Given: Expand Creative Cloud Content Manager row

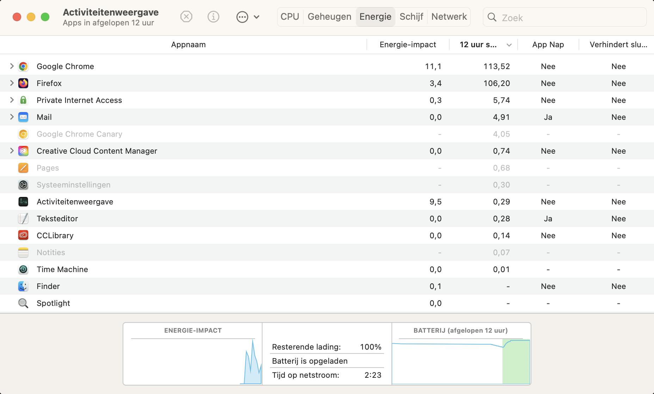Looking at the screenshot, I should point(12,151).
